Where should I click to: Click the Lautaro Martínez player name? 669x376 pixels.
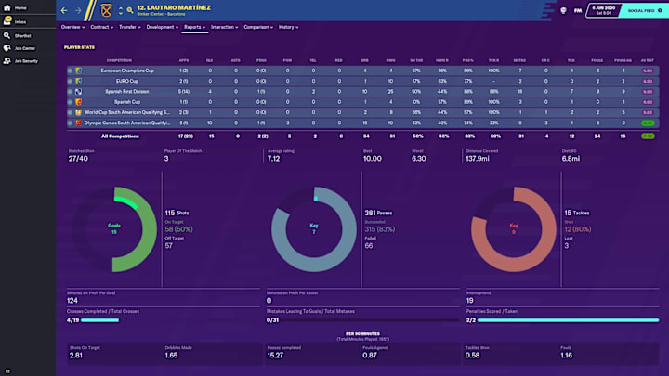[x=174, y=7]
